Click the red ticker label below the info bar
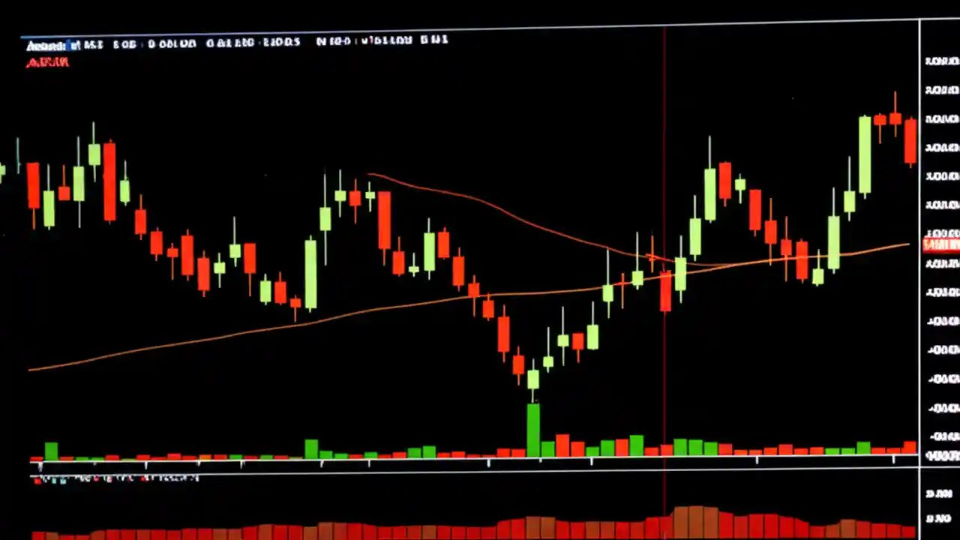Screen dimensions: 960x540 [47, 62]
